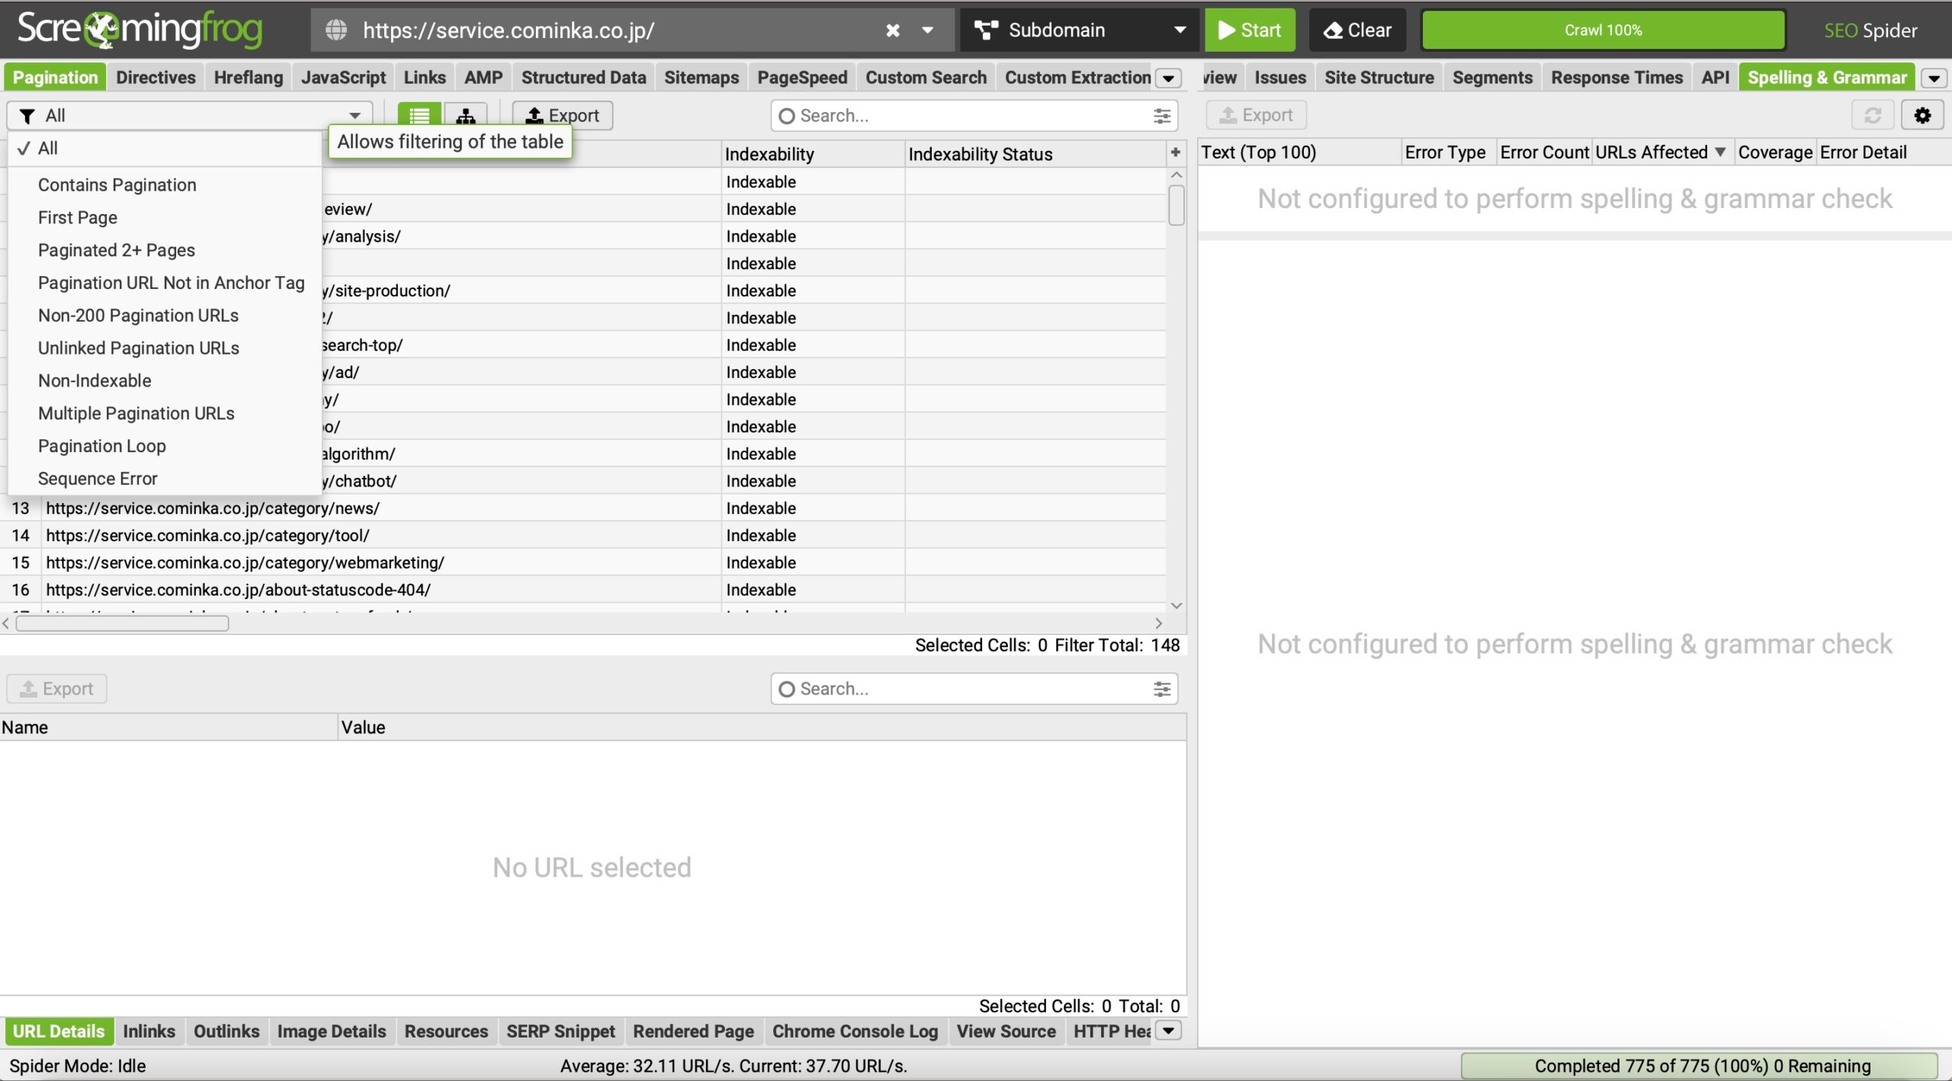Switch to the Structured Data tab
Viewport: 1952px width, 1081px height.
(583, 78)
